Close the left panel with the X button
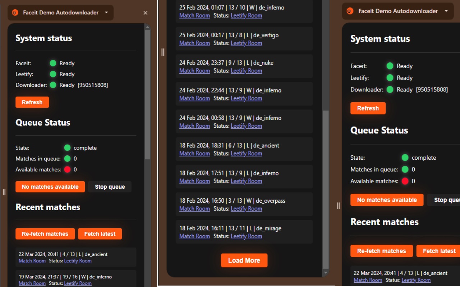Screen dimensions: 460x287 [146, 13]
